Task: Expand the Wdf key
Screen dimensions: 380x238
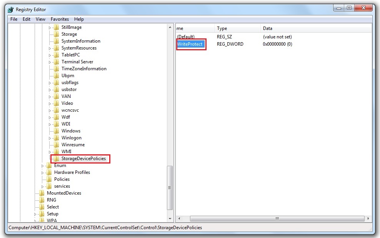Action: point(50,117)
